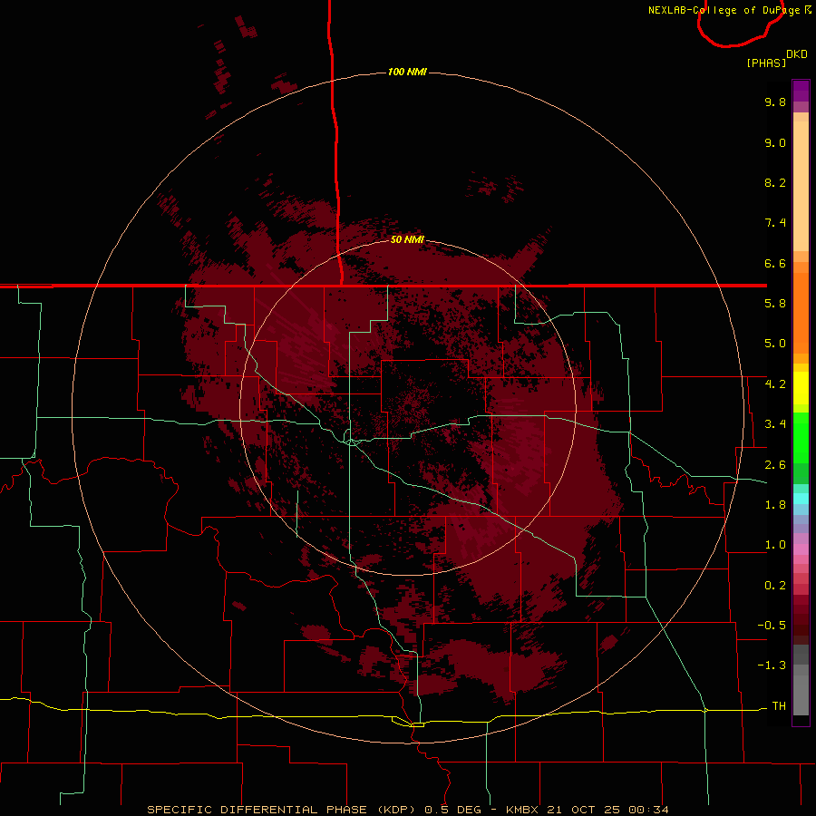
Task: Click the yellow color bar segment
Action: coord(801,388)
